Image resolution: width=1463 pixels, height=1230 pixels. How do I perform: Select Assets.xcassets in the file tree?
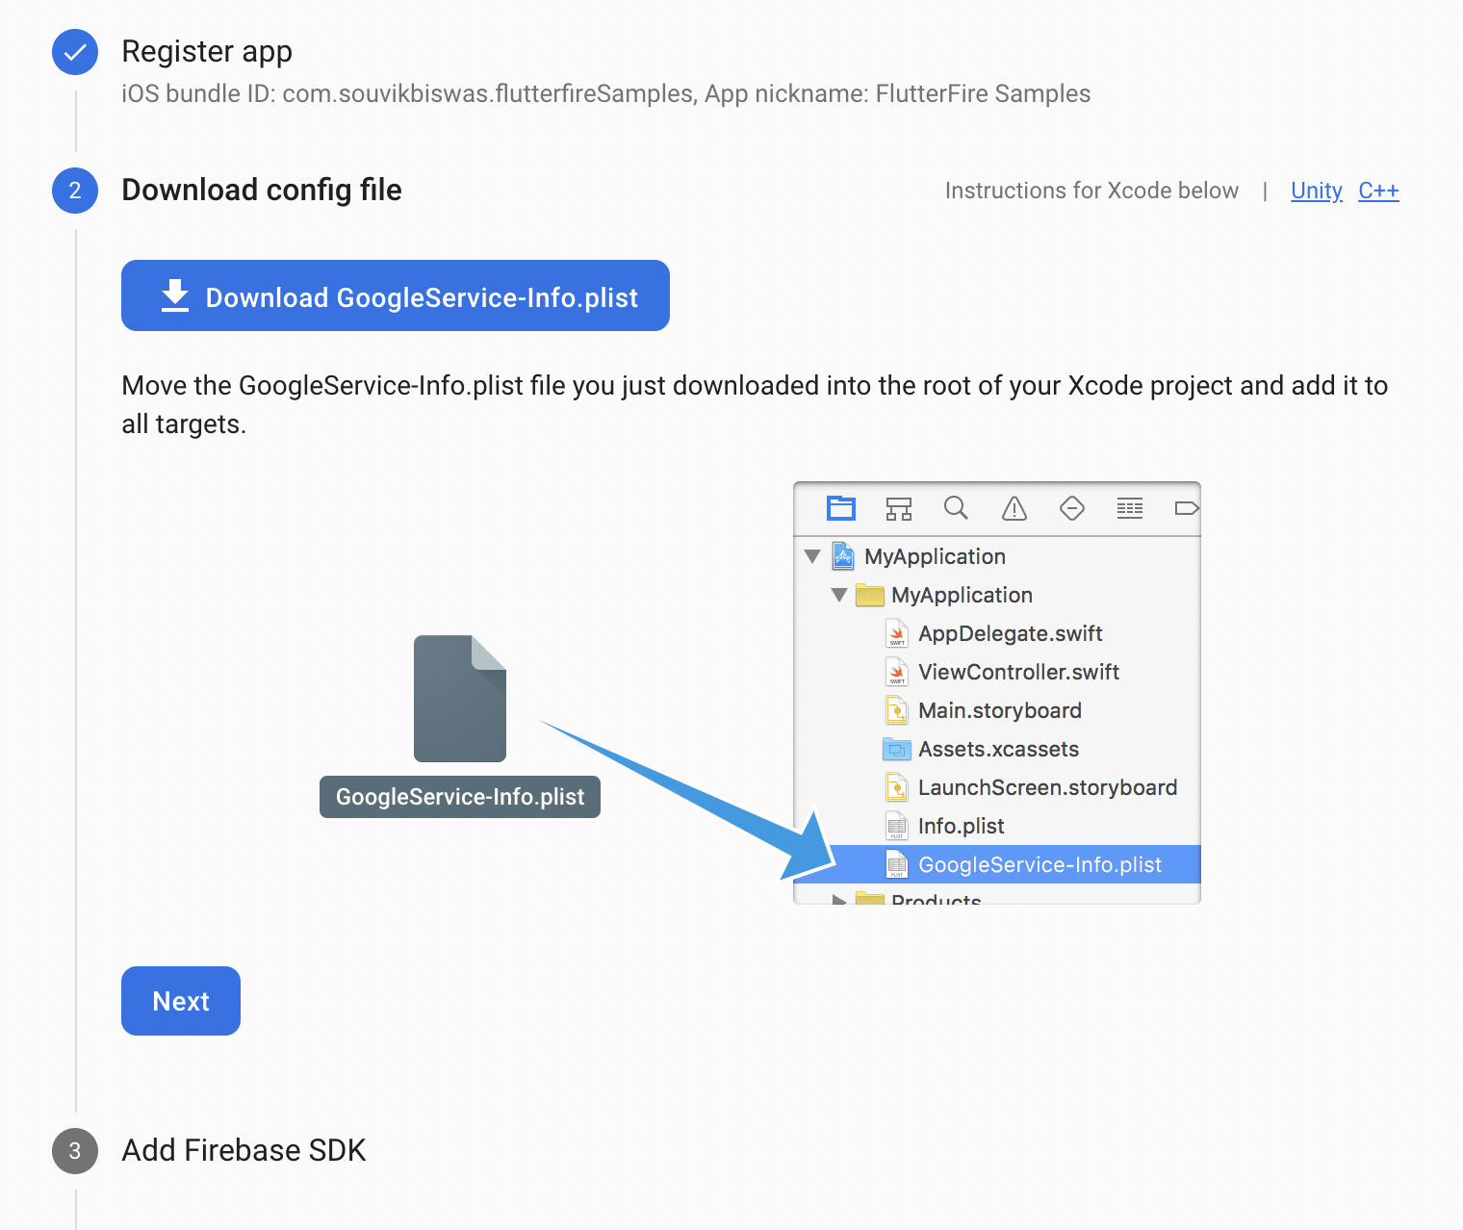click(x=998, y=749)
